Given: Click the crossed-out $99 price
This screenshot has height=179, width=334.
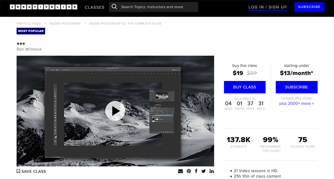Looking at the screenshot, I should (x=252, y=73).
